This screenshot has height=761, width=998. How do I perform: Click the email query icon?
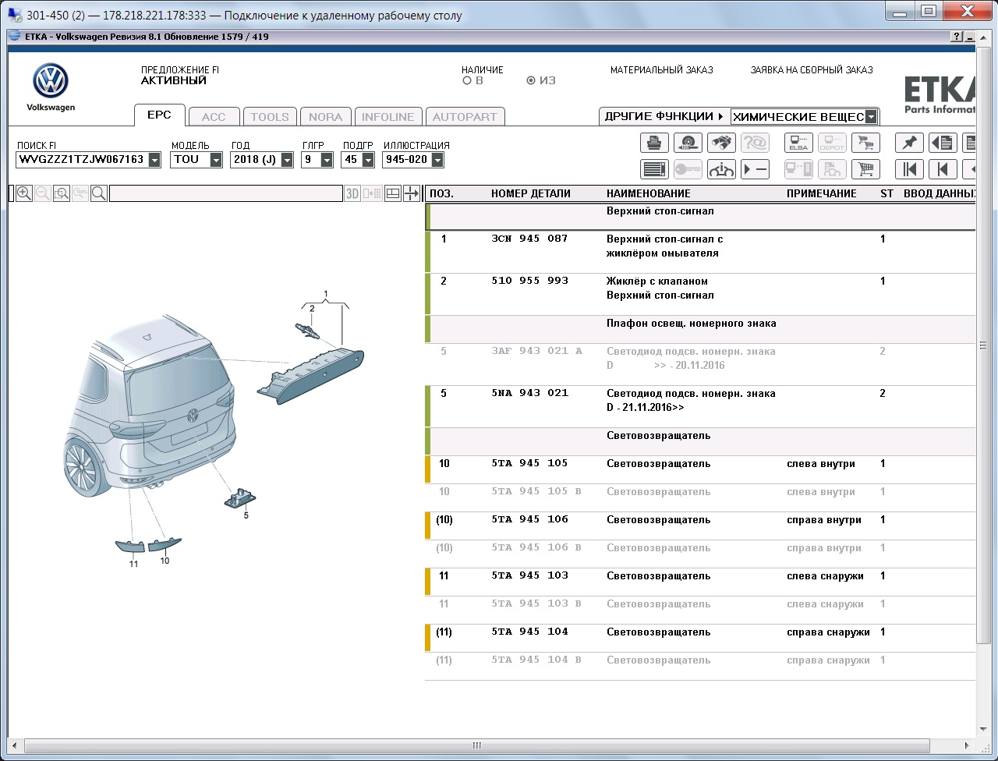(x=755, y=143)
